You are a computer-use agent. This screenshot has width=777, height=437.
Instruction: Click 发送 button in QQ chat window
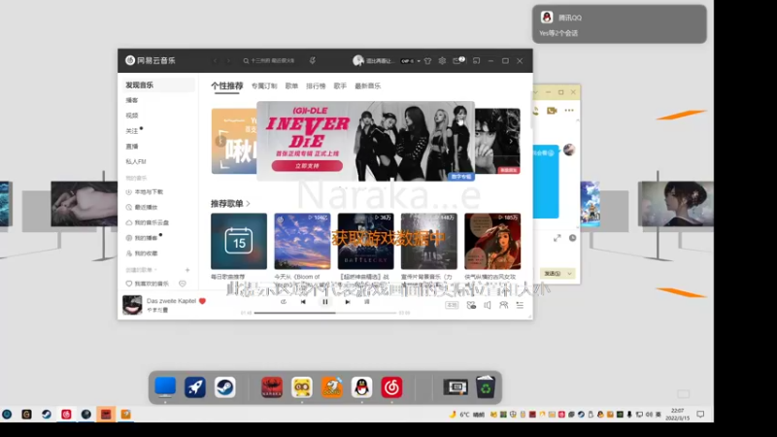(x=552, y=274)
